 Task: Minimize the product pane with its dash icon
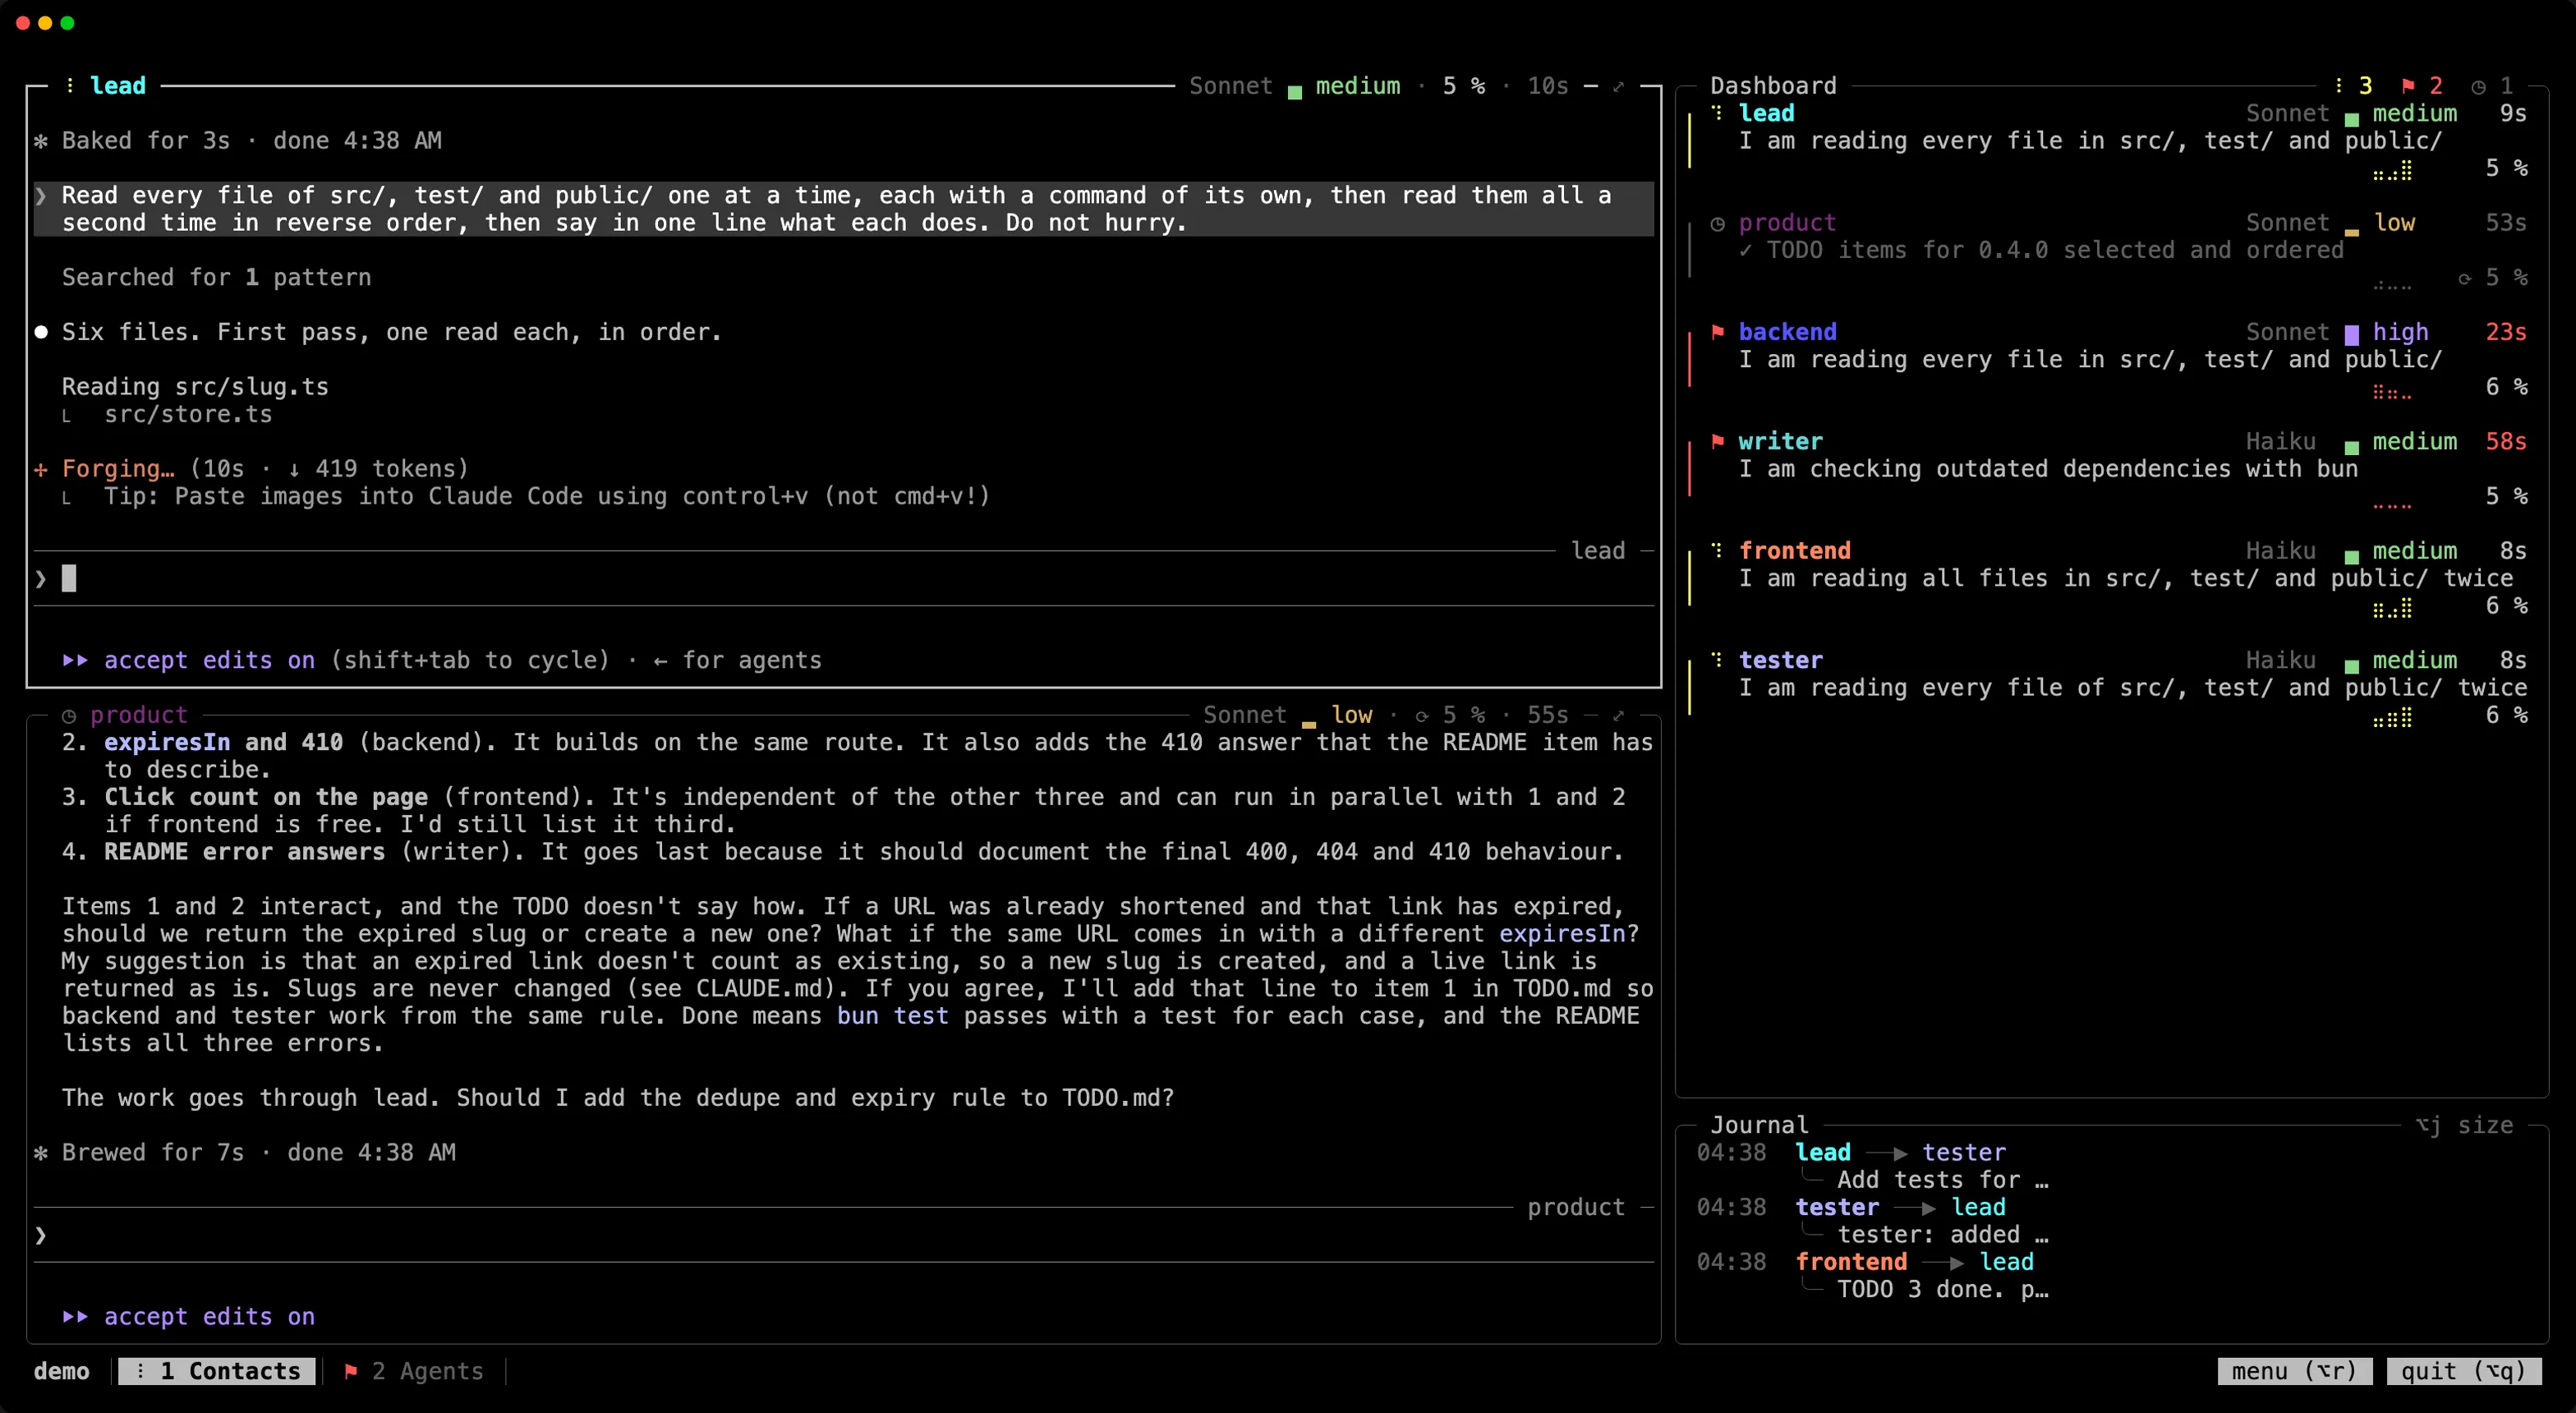1590,715
